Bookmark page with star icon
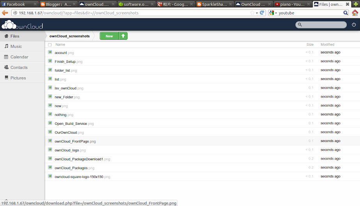The height and width of the screenshot is (206, 360). [x=252, y=13]
